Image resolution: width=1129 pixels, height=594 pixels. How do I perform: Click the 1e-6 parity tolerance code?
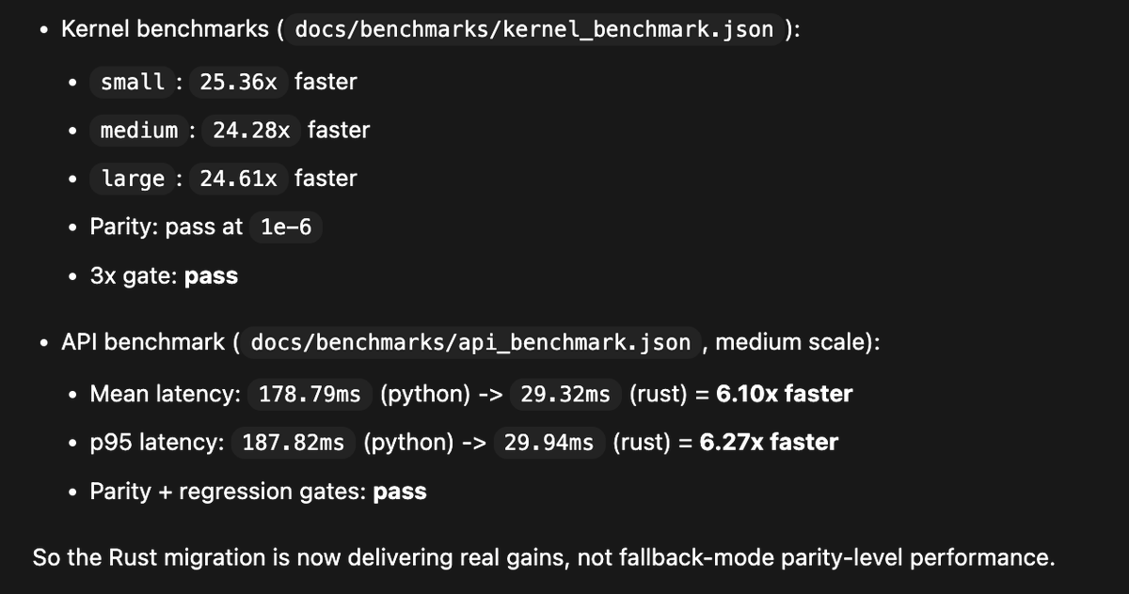286,227
